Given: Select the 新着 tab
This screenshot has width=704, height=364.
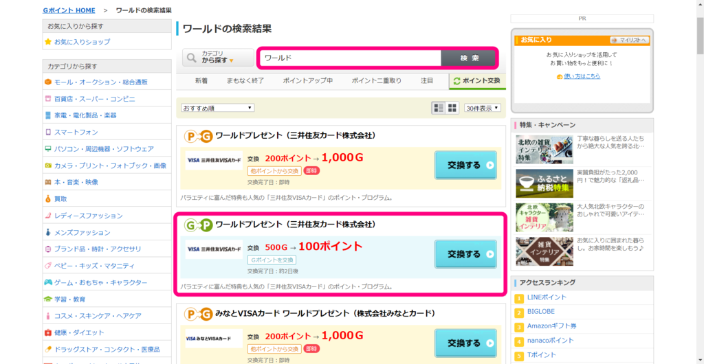Looking at the screenshot, I should point(201,81).
